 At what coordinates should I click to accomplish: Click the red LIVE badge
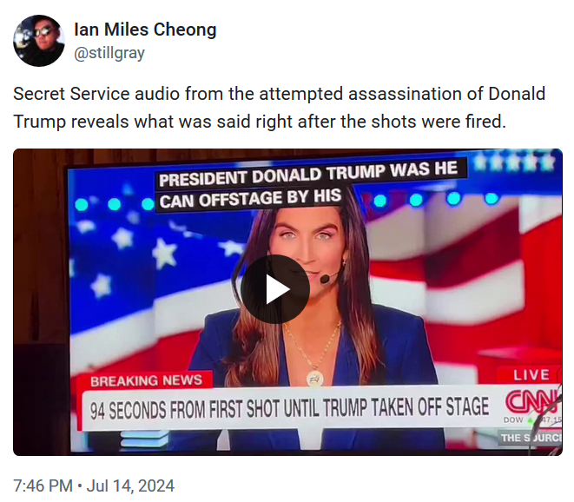(x=531, y=375)
